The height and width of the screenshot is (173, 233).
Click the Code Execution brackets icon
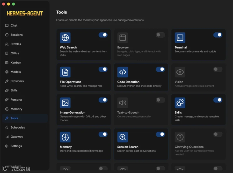click(x=123, y=72)
